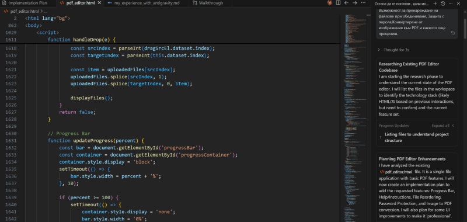
Task: Click 'Listing files to understand project structure' step
Action: coord(417,137)
